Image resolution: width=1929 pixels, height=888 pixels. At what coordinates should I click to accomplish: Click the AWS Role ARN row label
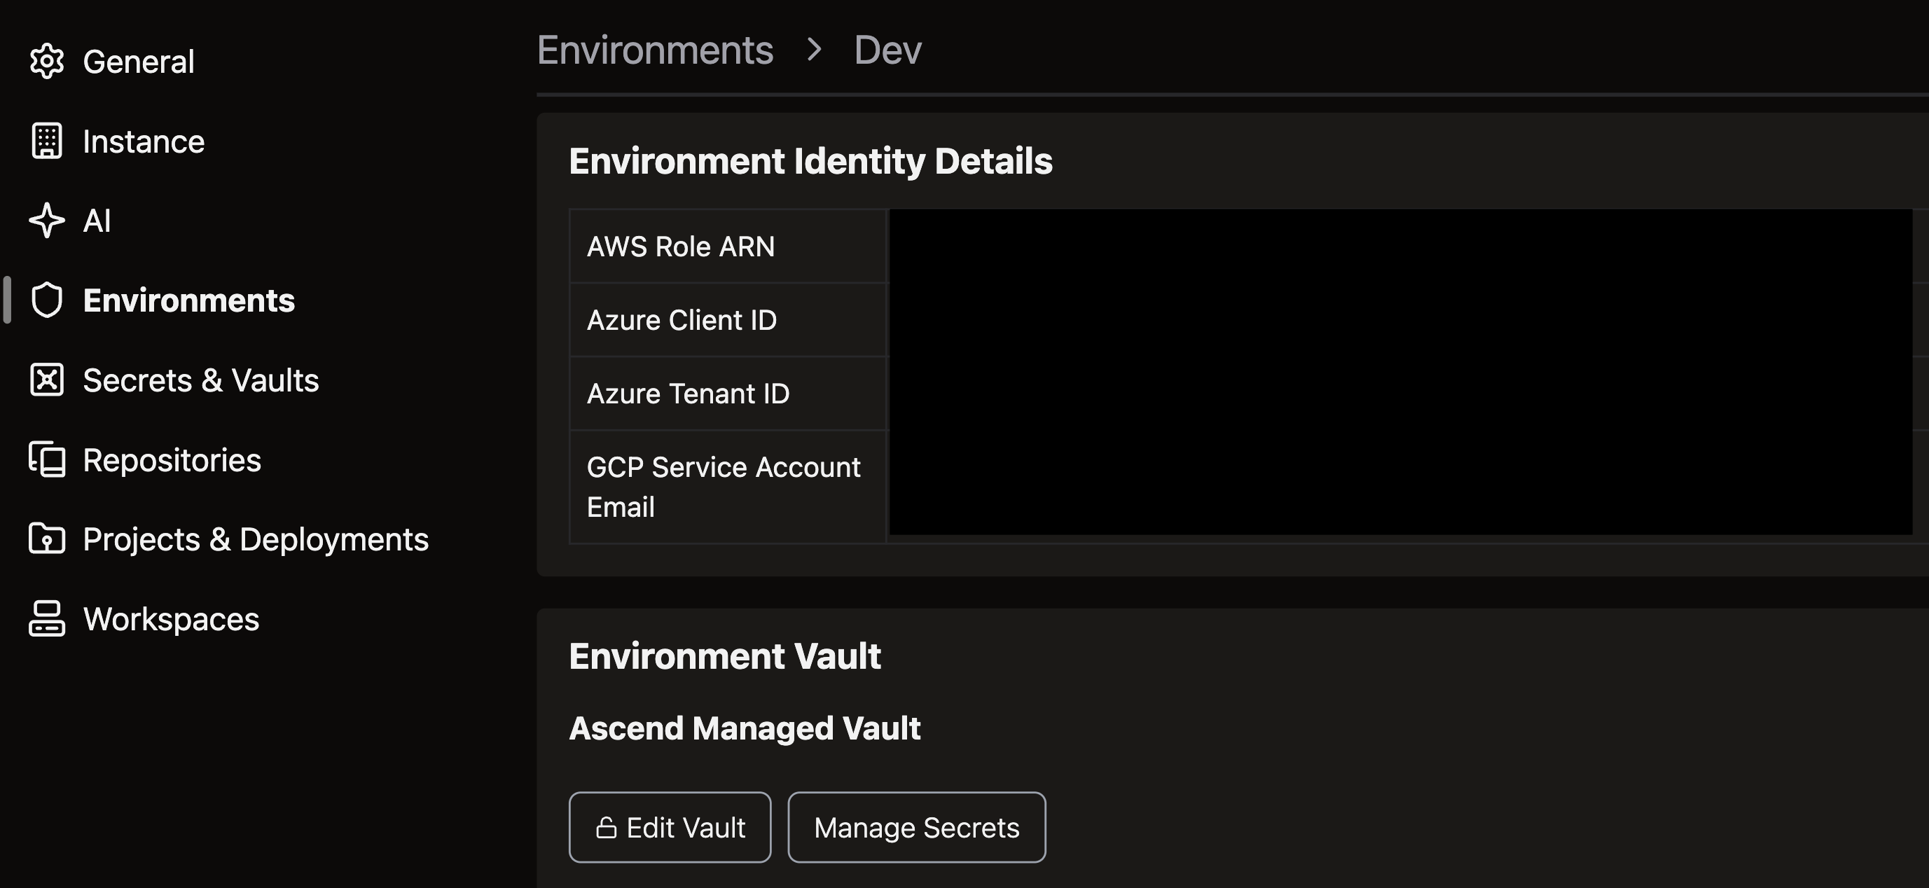point(680,247)
